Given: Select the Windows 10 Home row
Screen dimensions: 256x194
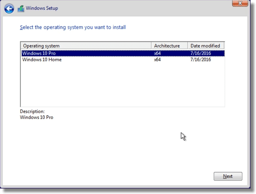Looking at the screenshot, I should (123, 59).
